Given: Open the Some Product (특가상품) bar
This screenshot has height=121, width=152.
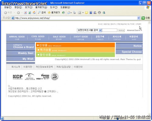Looking at the screenshot, I should (75, 50).
